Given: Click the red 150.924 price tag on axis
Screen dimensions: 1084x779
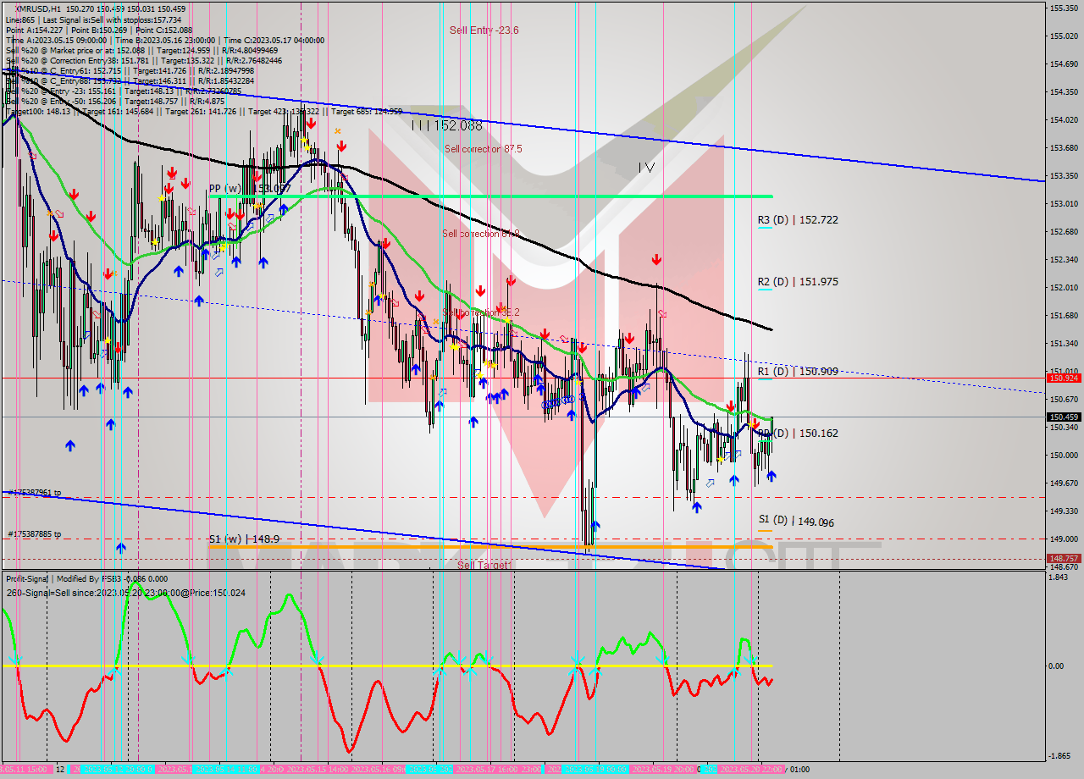Looking at the screenshot, I should click(1063, 378).
